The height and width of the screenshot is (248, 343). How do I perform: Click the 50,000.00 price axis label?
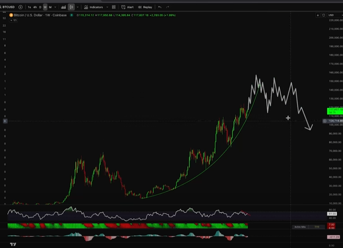point(336,168)
